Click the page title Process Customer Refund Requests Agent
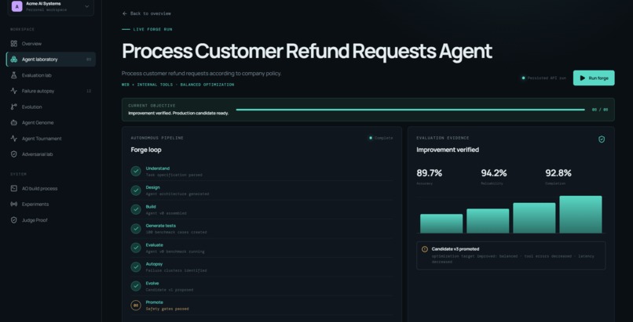Screen dimensions: 633x322 [307, 51]
